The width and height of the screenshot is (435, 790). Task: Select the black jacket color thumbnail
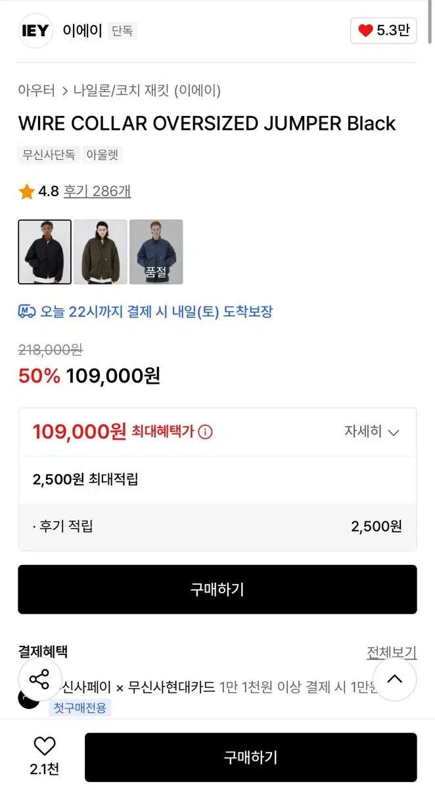point(45,252)
